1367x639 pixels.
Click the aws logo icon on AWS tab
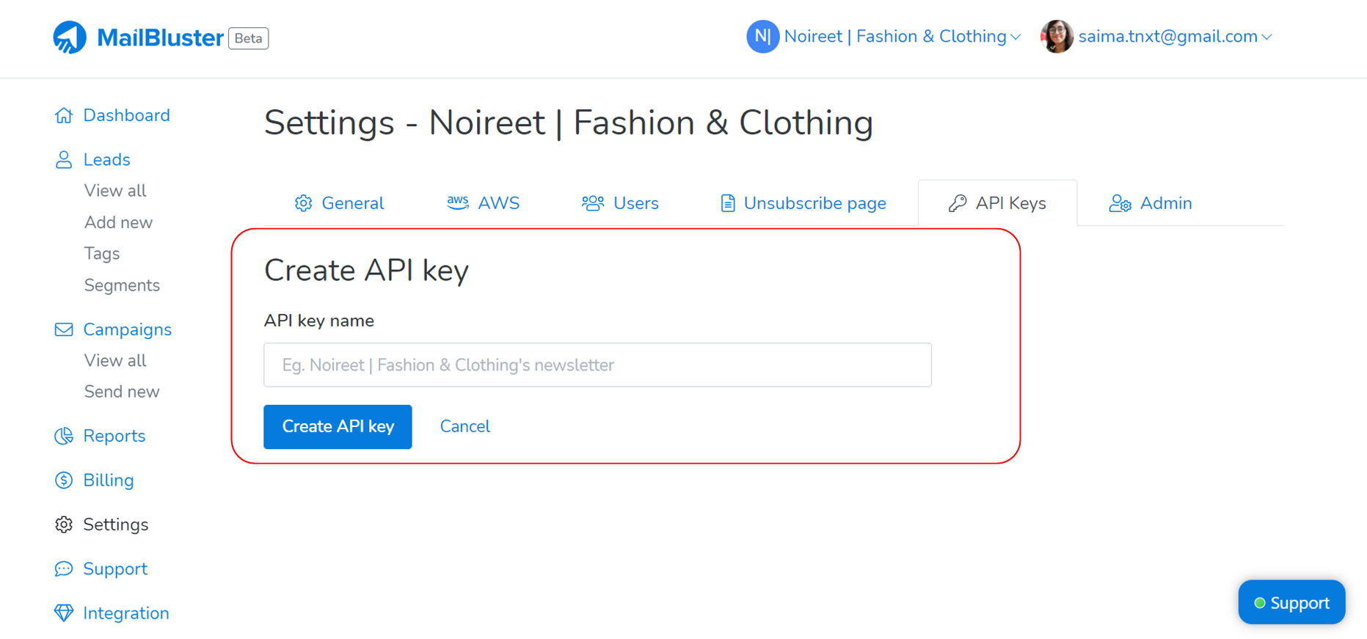pyautogui.click(x=458, y=202)
